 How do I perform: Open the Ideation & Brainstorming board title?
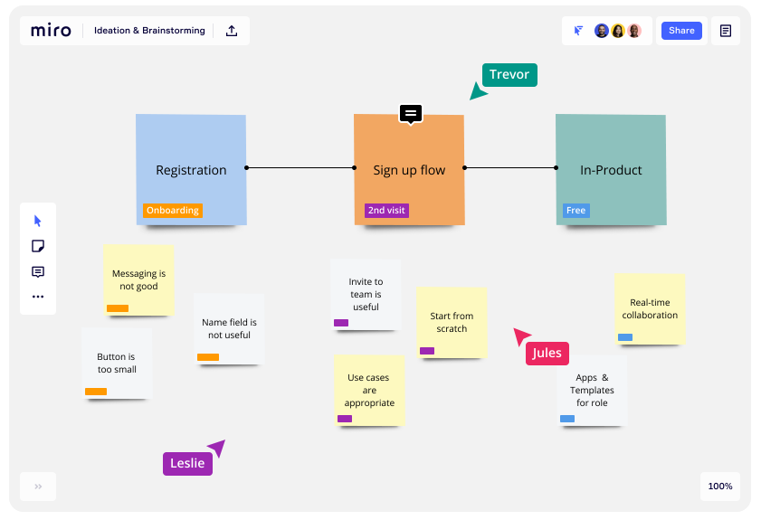click(x=149, y=31)
